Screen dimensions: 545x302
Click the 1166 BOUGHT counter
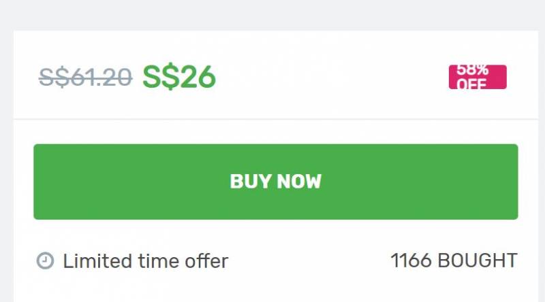pos(454,261)
